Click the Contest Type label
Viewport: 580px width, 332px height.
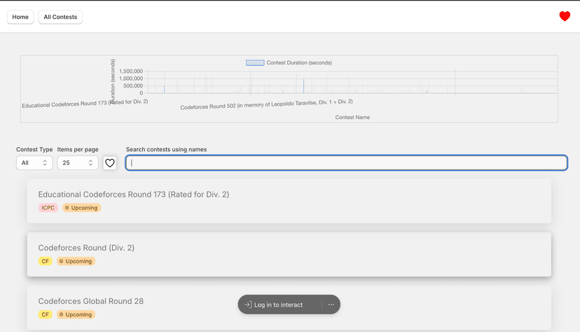click(34, 149)
